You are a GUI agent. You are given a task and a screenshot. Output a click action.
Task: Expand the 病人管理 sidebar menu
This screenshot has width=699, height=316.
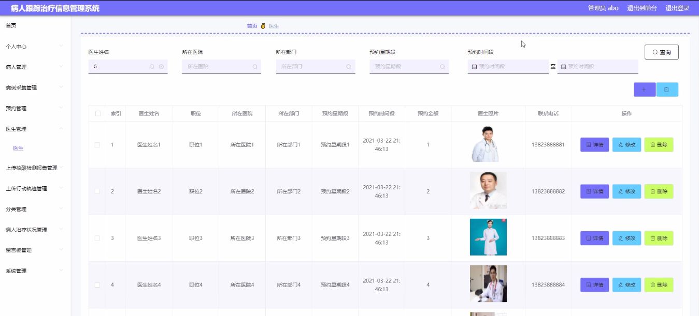click(x=35, y=67)
